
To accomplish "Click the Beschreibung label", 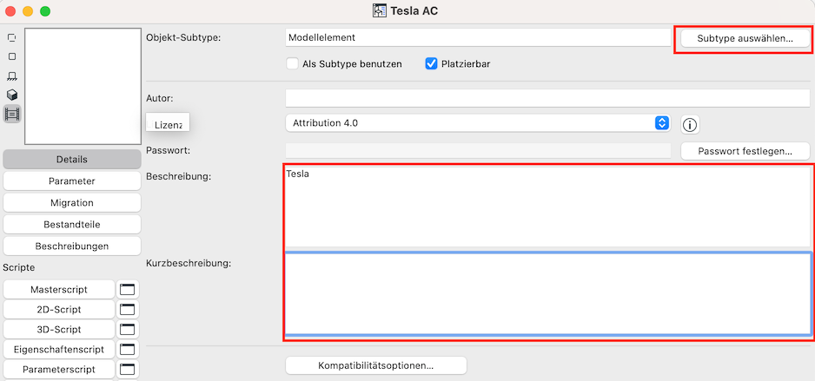I will coord(178,176).
